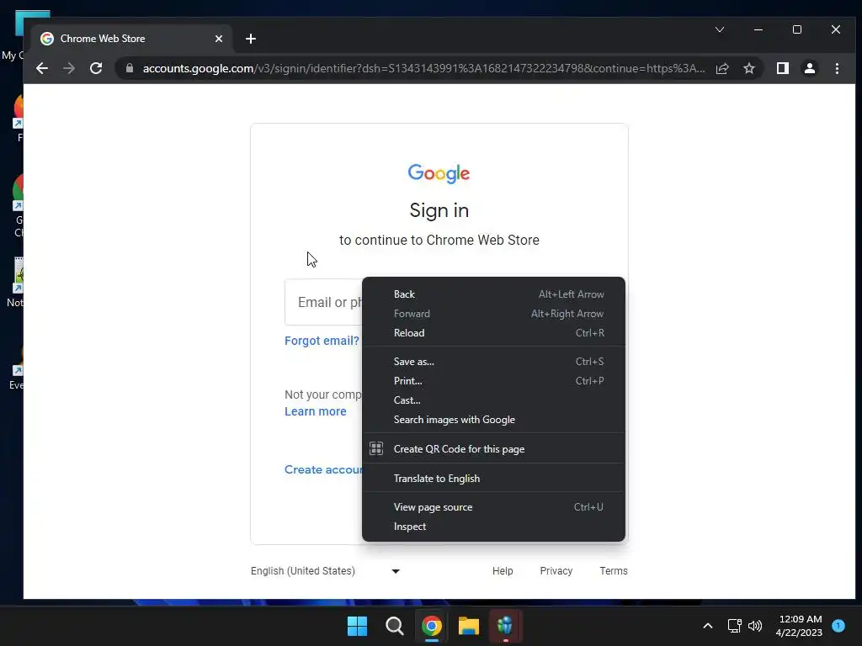862x646 pixels.
Task: Open volume tray icon
Action: tap(755, 626)
